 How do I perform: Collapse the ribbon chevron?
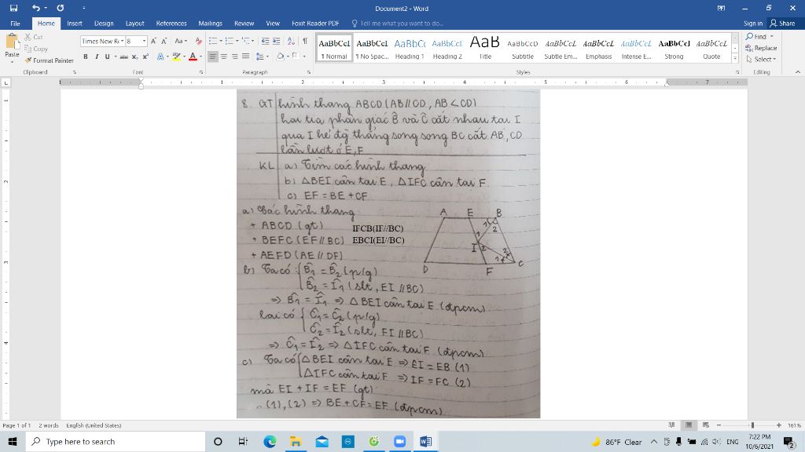point(797,72)
